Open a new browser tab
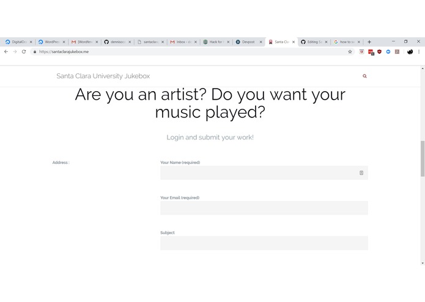Viewport: 425px width, 302px height. click(369, 42)
